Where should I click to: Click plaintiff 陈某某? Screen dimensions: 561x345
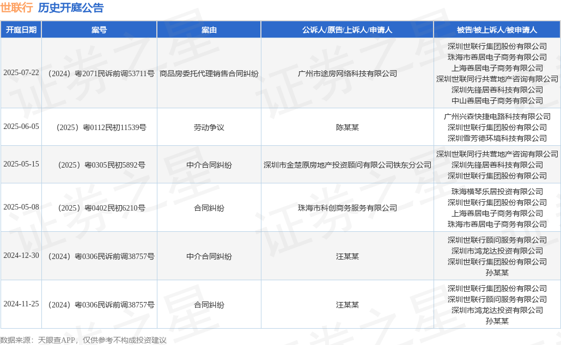coord(347,128)
